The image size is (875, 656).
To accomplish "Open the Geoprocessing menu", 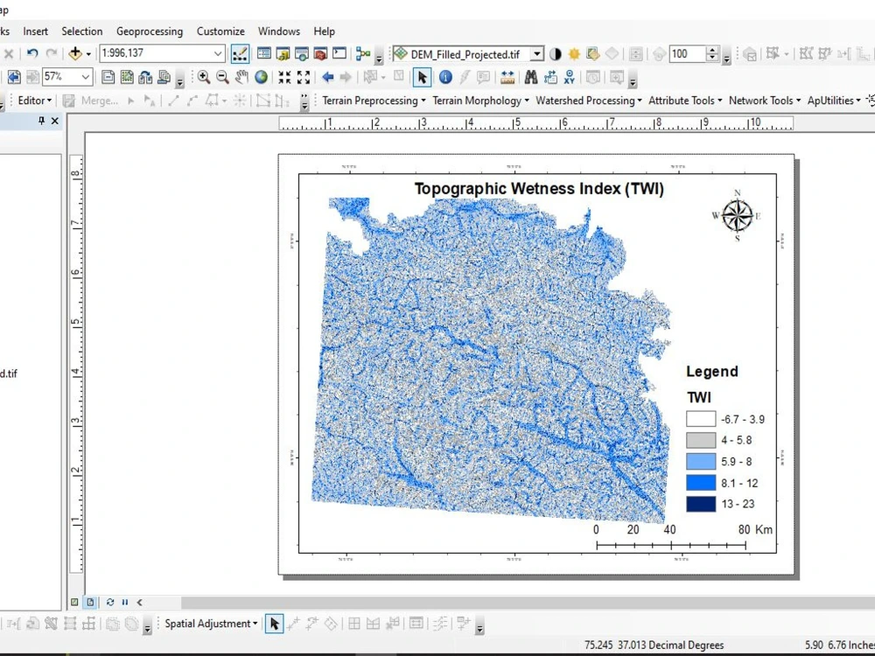I will 149,31.
